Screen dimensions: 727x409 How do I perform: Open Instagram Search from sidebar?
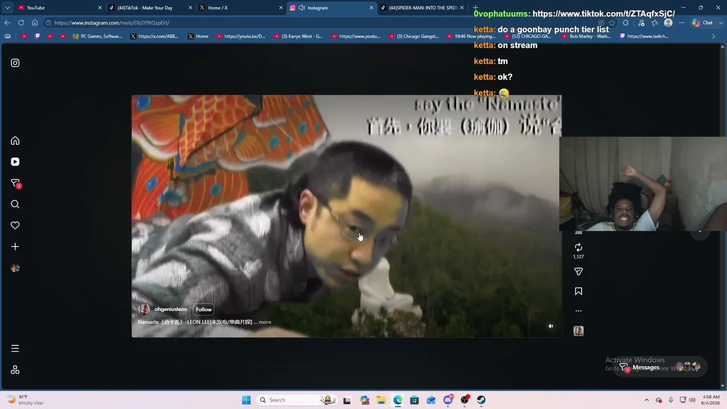(15, 204)
